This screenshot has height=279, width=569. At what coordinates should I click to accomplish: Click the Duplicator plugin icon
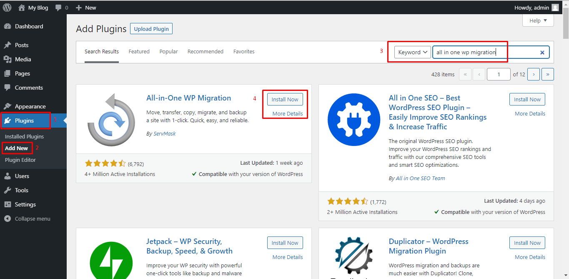click(354, 258)
